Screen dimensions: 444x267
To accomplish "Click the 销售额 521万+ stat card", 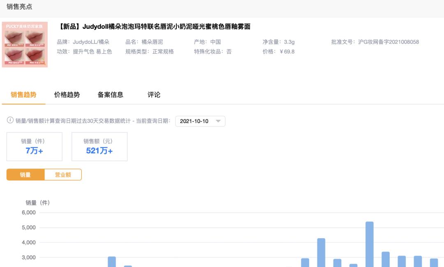I will click(x=99, y=146).
